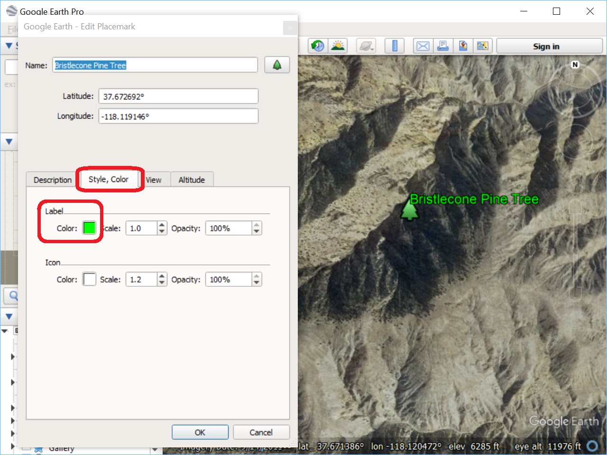Click the Email toolbar icon

click(x=423, y=46)
